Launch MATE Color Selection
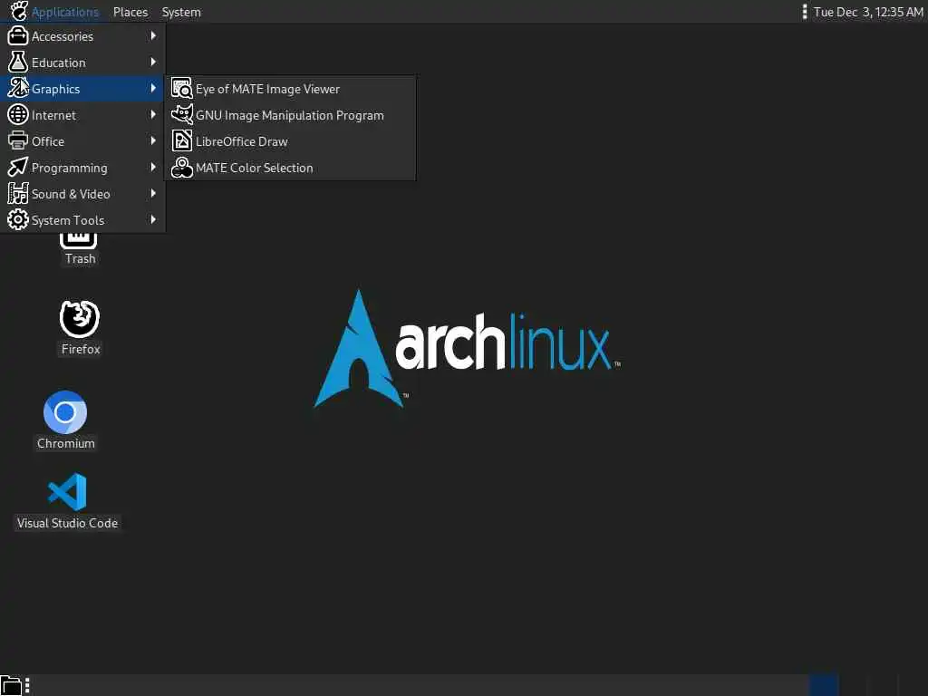Image resolution: width=928 pixels, height=696 pixels. point(291,168)
